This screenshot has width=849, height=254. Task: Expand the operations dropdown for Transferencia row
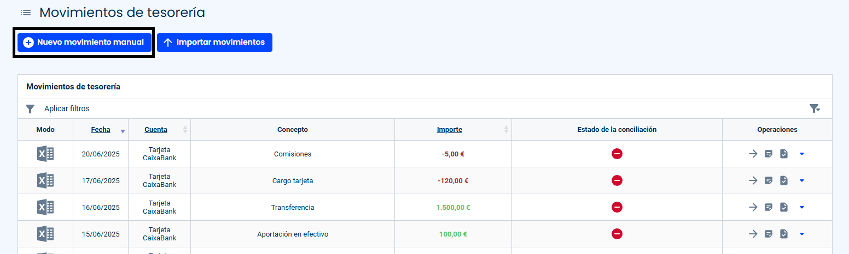(x=802, y=207)
